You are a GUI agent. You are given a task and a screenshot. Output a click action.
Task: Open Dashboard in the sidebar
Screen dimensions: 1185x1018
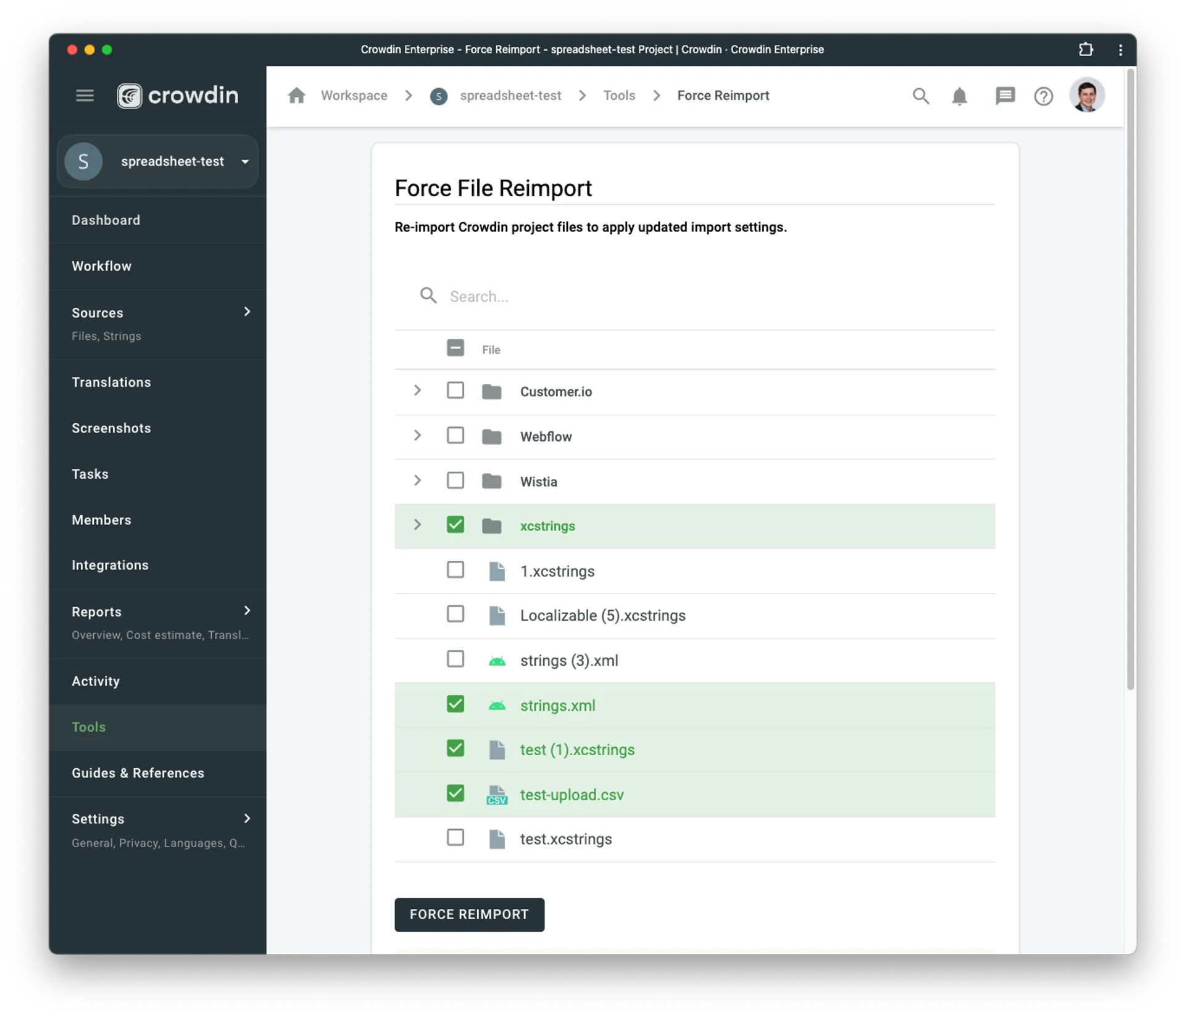click(x=157, y=220)
